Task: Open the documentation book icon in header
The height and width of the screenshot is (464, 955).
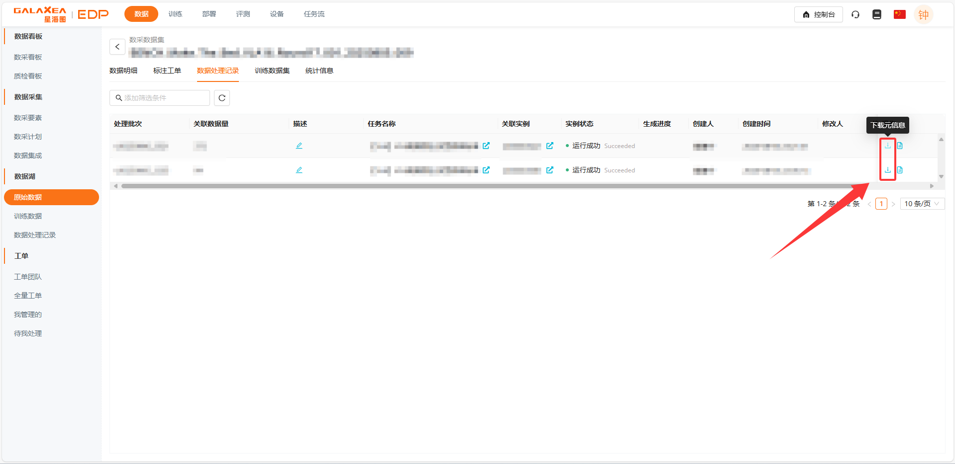Action: point(877,14)
